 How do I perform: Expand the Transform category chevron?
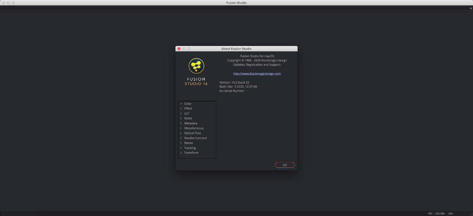pyautogui.click(x=181, y=153)
